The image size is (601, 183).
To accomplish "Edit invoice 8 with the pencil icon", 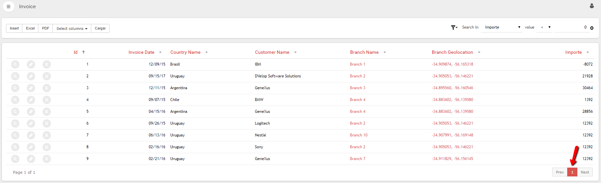I will pos(31,147).
